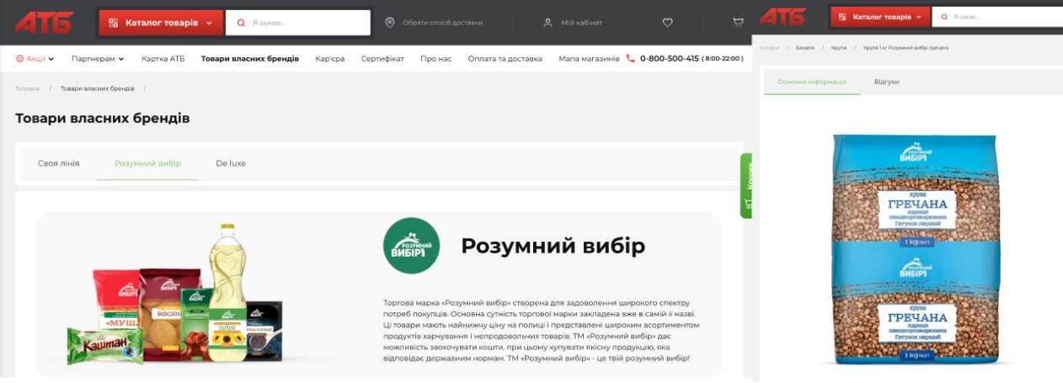The height and width of the screenshot is (383, 1063).
Task: Switch to the Своя лінія tab
Action: click(x=59, y=163)
